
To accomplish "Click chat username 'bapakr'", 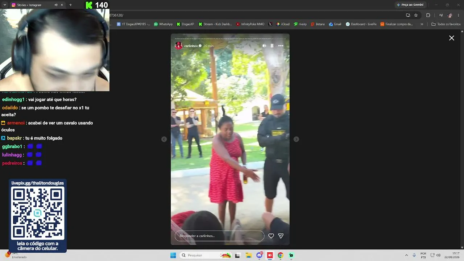I will 14,138.
